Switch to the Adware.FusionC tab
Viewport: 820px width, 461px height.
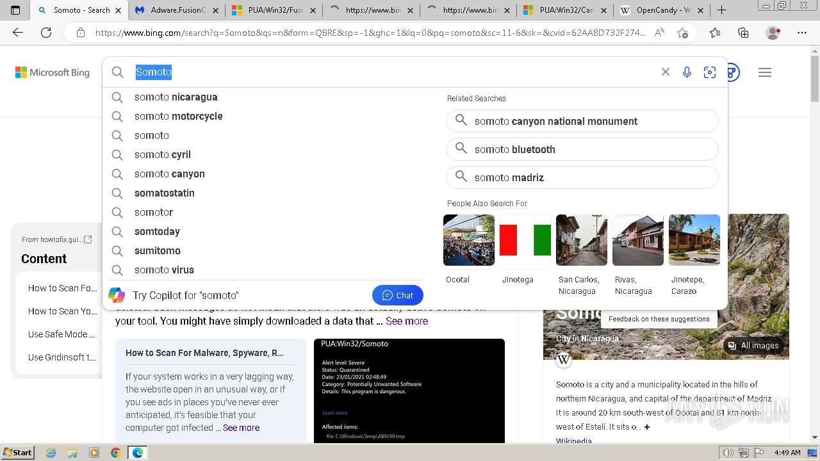click(177, 10)
